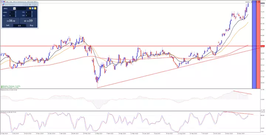Click the first yellow icon in trade panel
This screenshot has width=266, height=135.
coord(30,8)
